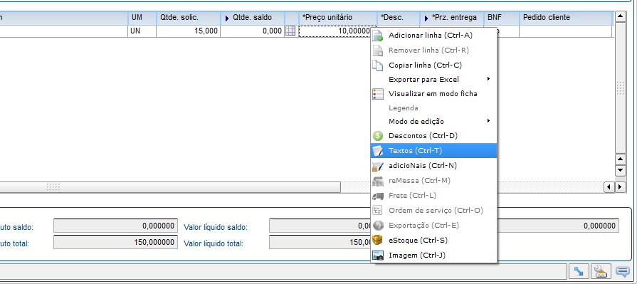Open the comment bubble icon at bottom right
Viewport: 637px width, 284px height.
pyautogui.click(x=622, y=271)
